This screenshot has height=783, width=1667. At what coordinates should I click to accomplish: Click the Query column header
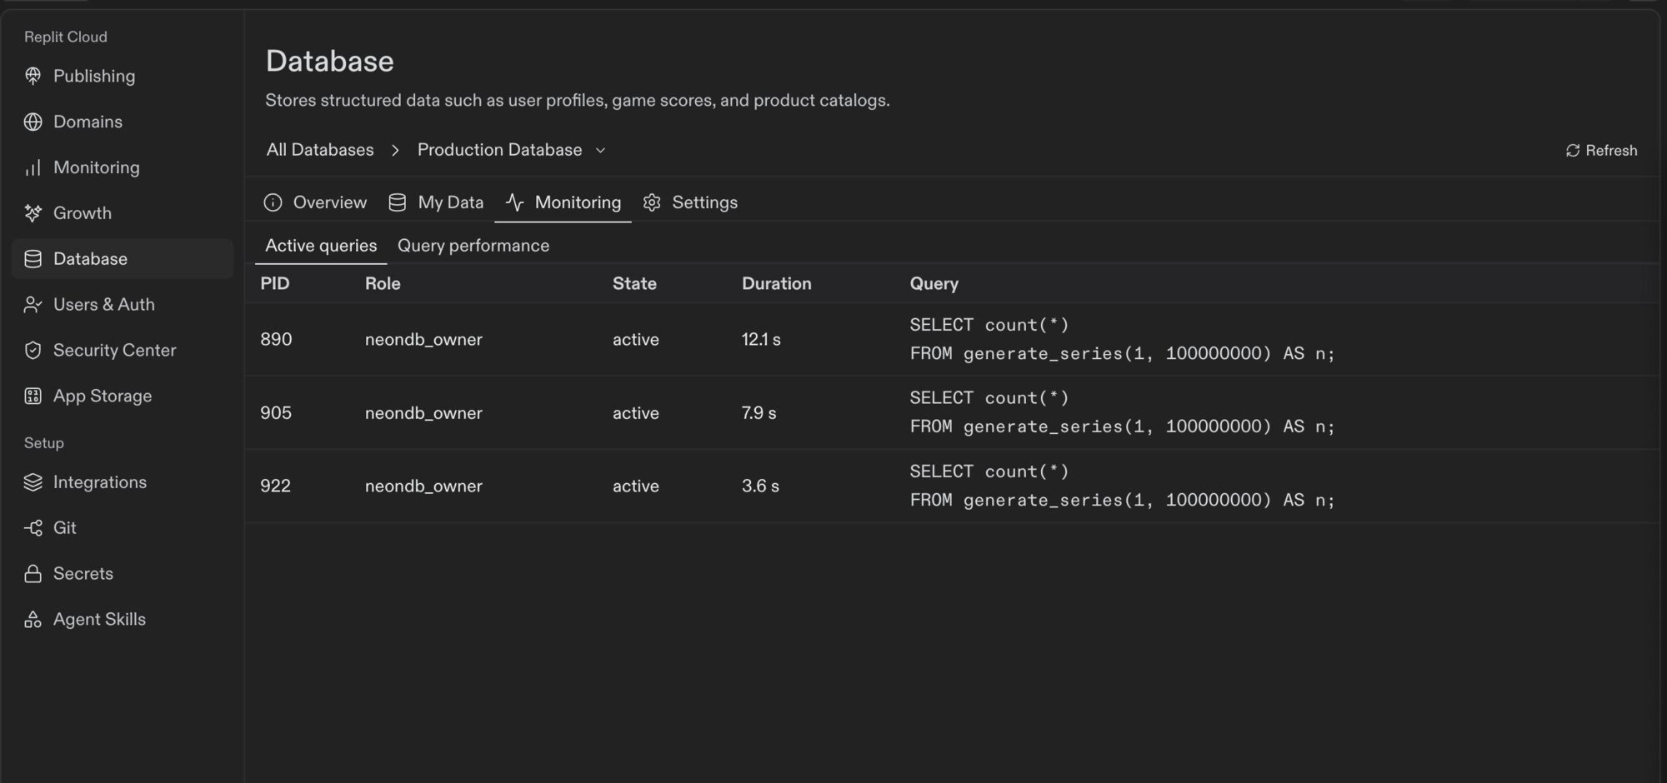(x=934, y=284)
